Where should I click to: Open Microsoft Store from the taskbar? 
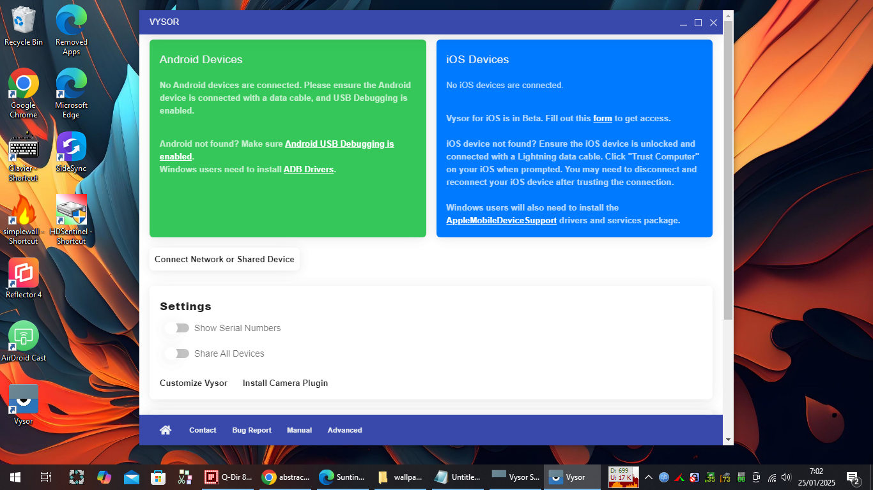coord(158,477)
